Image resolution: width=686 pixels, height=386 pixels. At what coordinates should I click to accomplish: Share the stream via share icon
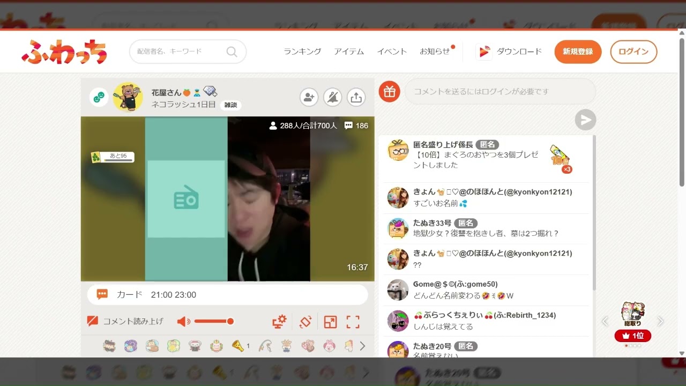(356, 97)
